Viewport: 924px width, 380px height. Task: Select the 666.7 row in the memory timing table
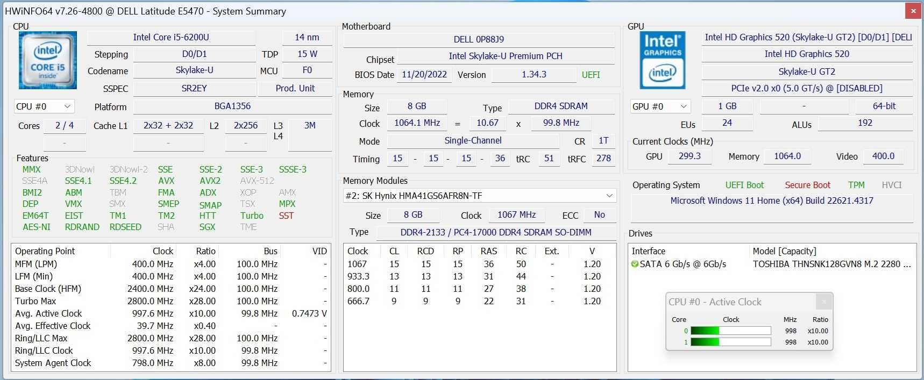click(x=480, y=301)
